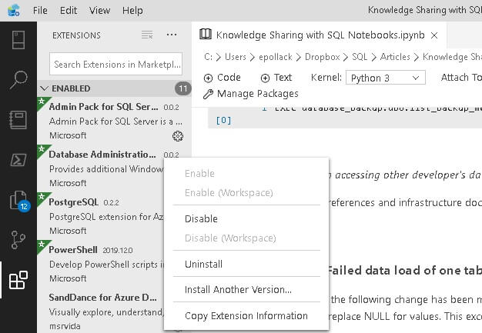Close the Knowledge Sharing notebook tab
Screen dimensions: 482x333
[x=434, y=35]
